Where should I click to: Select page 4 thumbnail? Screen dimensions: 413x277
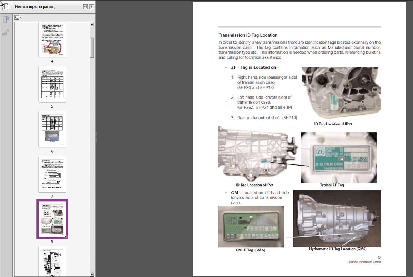pyautogui.click(x=52, y=40)
